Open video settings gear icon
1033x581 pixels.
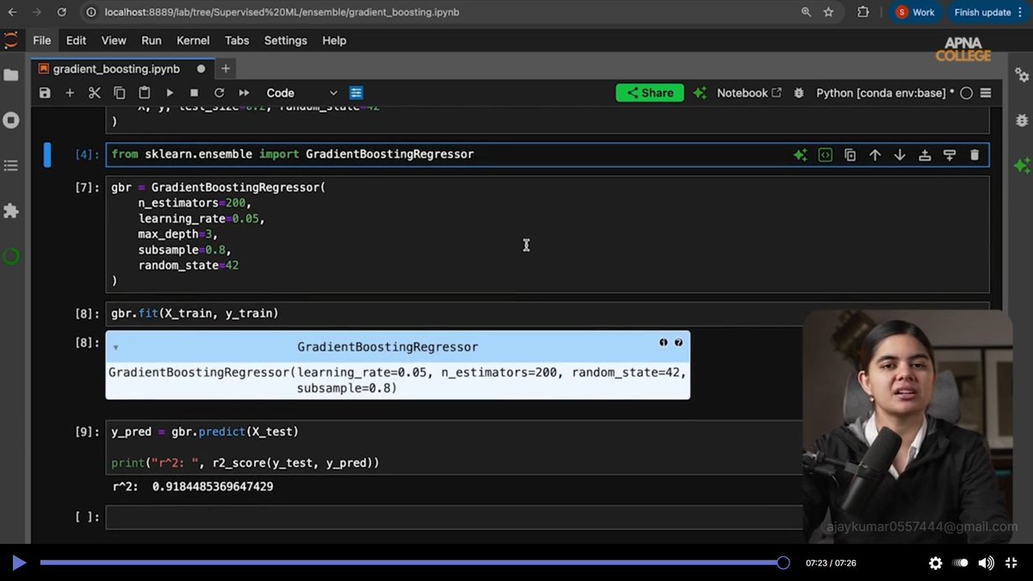(936, 563)
